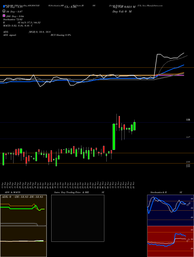Click the white 50 Day EMA legend swatch

[x=4, y=11]
